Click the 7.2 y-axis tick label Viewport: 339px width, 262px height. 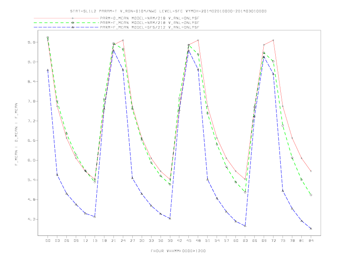[x=31, y=121]
